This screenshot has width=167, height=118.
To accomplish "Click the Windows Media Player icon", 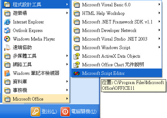I will pyautogui.click(x=7, y=39).
